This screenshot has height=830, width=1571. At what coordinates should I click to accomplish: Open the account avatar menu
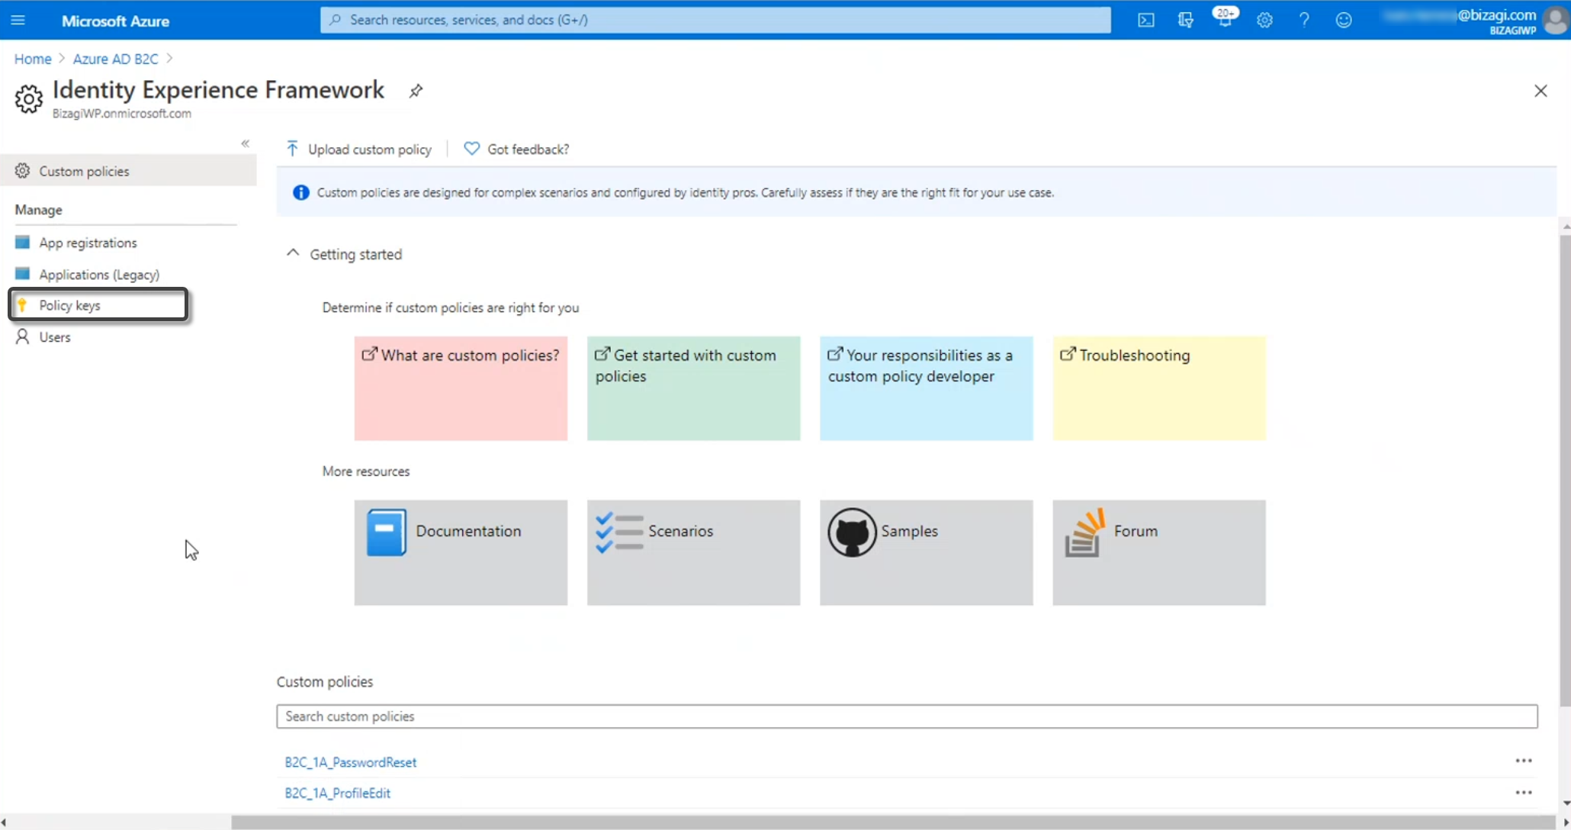[1555, 20]
